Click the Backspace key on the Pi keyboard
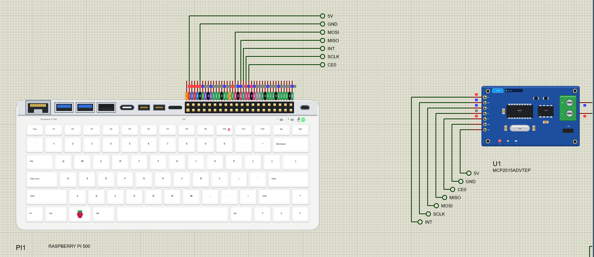 (291, 144)
